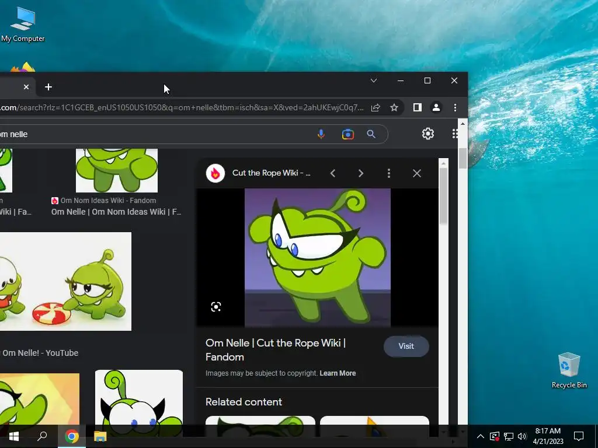The height and width of the screenshot is (448, 598).
Task: Click 'Om Nom Ideas Wiki - Fandom' source label
Action: coord(108,201)
